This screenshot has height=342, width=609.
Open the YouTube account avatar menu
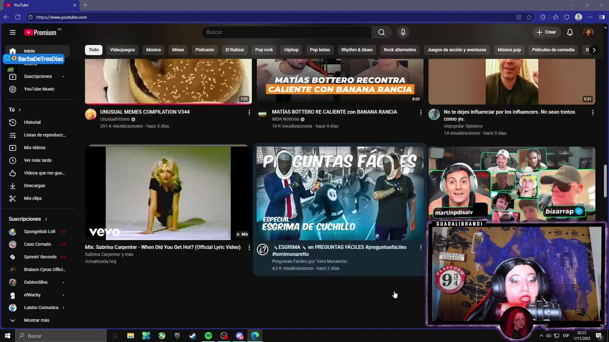tap(589, 32)
